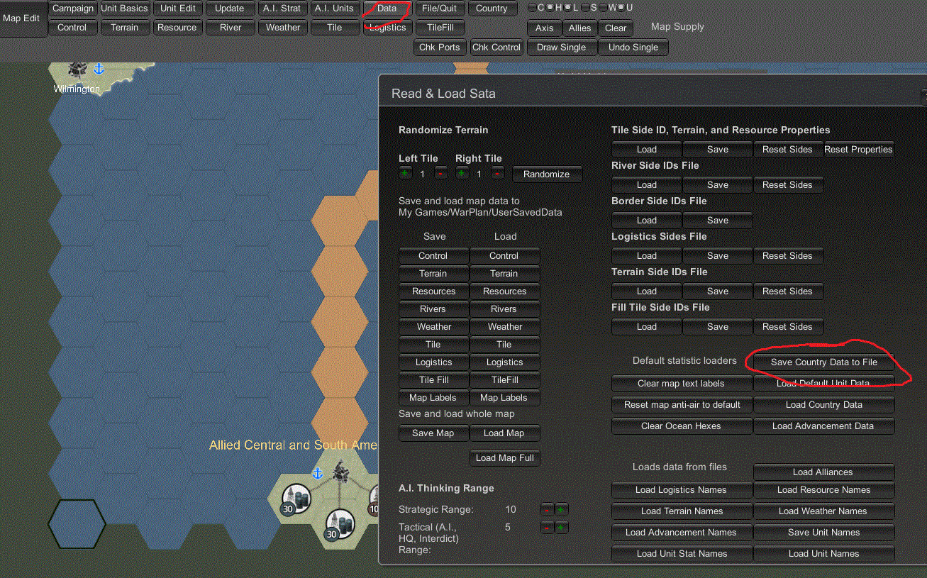Choose the Allies supply button
This screenshot has width=927, height=578.
point(580,28)
